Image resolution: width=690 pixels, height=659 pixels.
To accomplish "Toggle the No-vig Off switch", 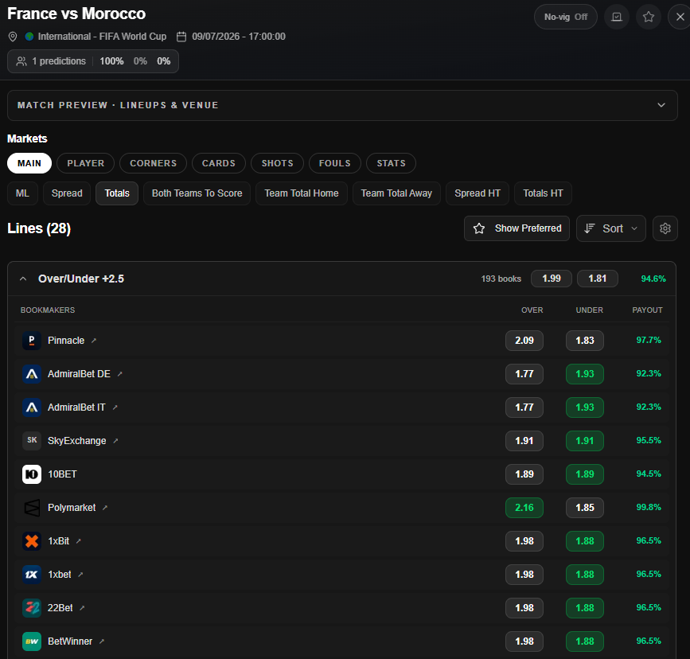I will point(566,18).
